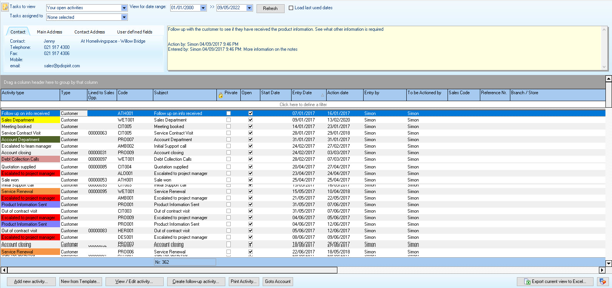Click the padlock icon in Private column header
The height and width of the screenshot is (288, 612).
coord(220,95)
